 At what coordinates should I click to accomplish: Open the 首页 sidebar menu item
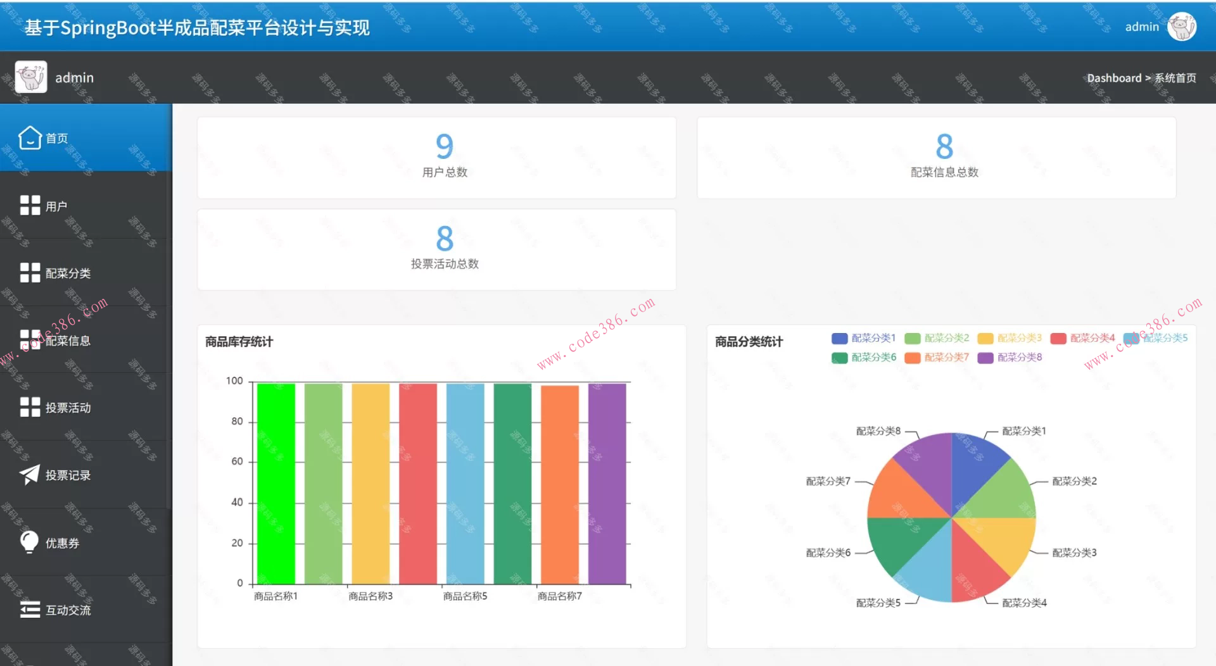tap(57, 138)
